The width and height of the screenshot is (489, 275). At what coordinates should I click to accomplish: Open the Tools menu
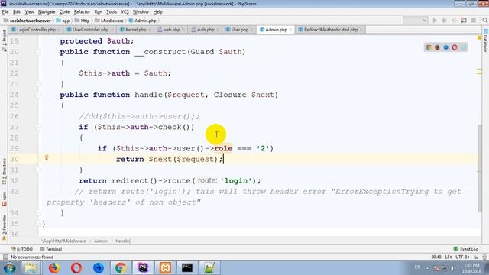tap(112, 12)
